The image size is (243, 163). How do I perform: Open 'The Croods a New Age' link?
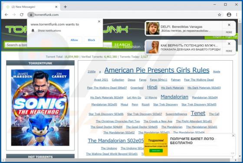coord(158,121)
